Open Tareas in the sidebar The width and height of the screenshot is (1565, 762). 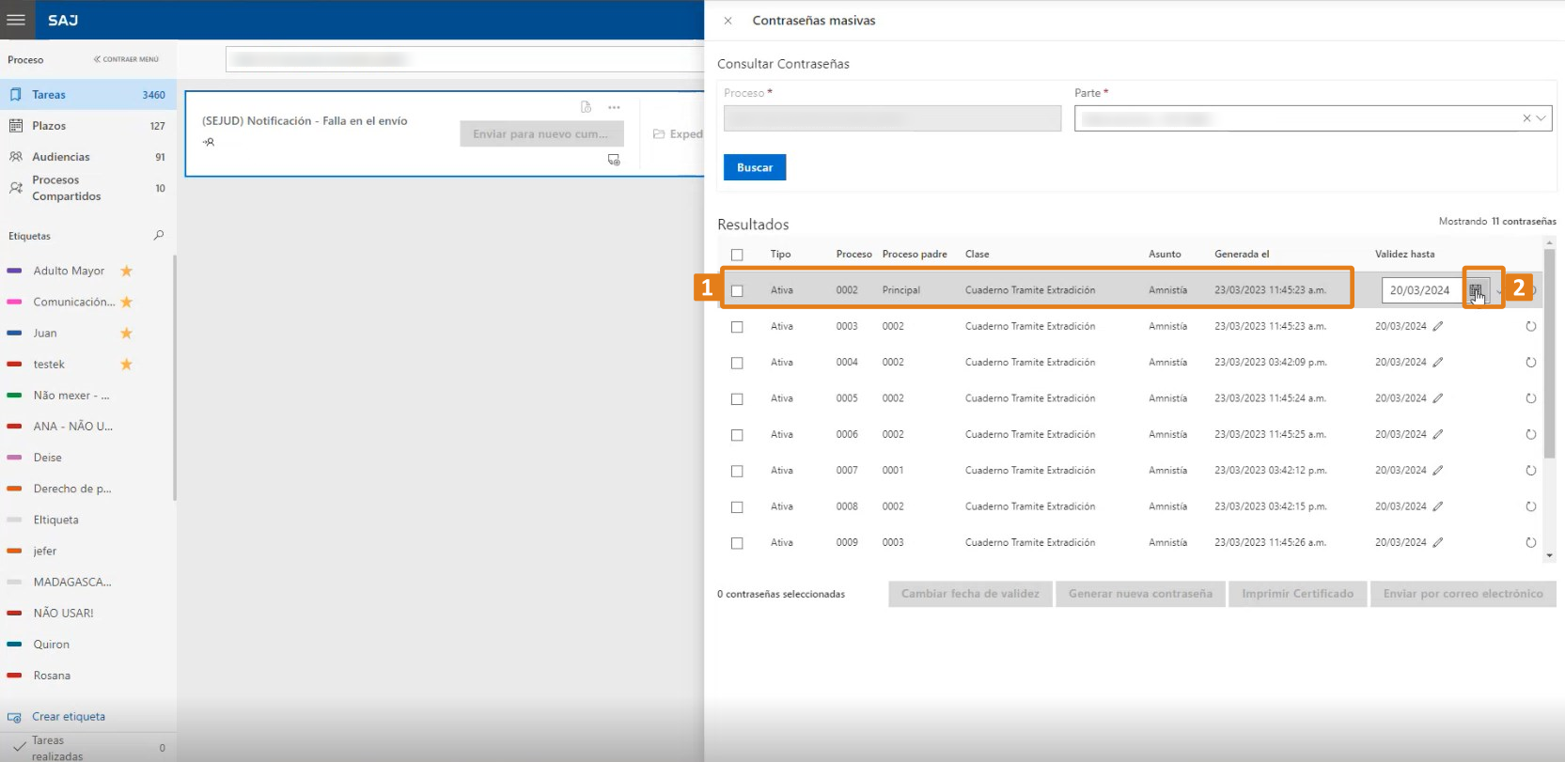[x=87, y=95]
